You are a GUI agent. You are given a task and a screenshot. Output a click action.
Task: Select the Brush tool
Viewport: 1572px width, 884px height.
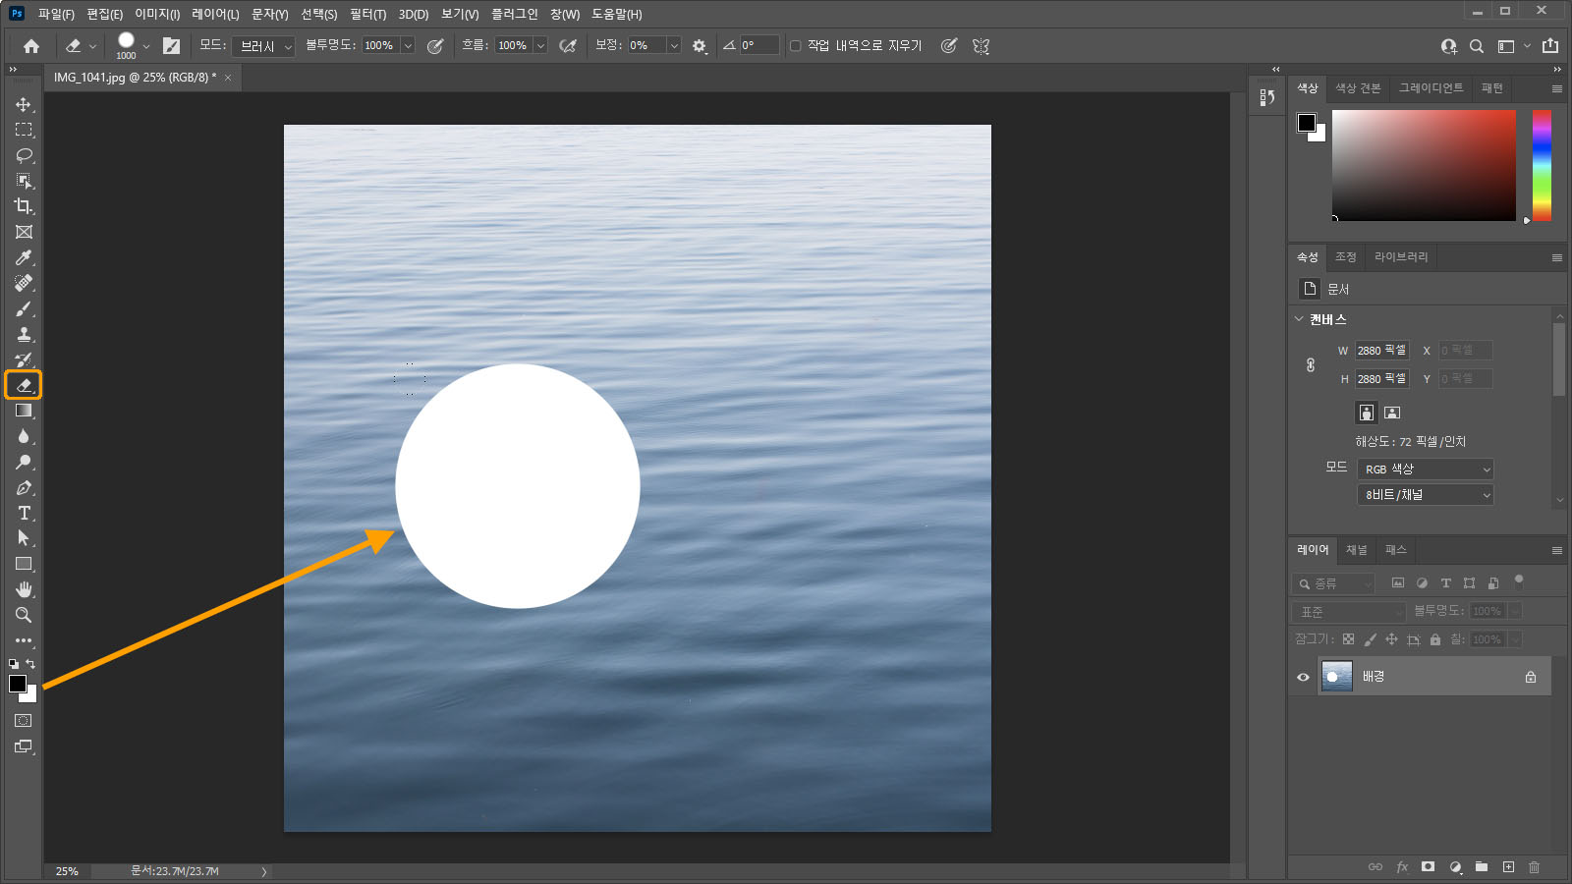(x=24, y=308)
